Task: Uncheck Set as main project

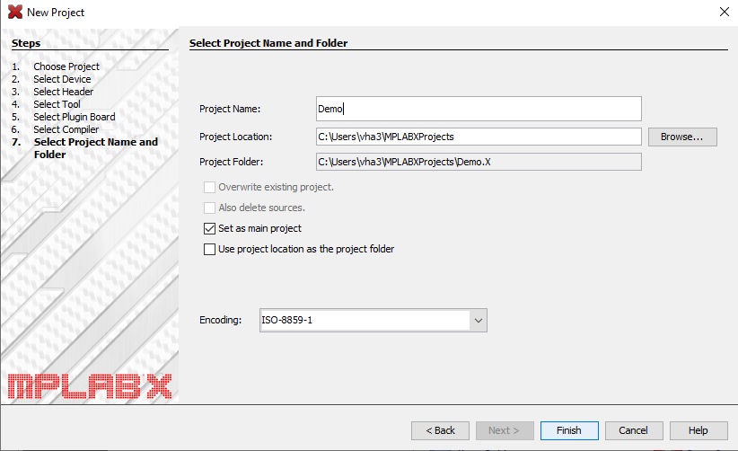Action: pyautogui.click(x=210, y=229)
